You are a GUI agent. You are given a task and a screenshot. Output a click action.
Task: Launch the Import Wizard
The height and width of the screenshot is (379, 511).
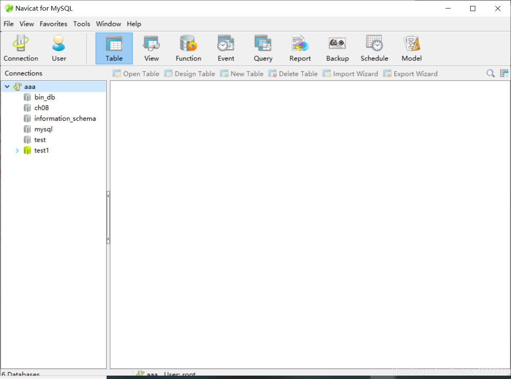[350, 74]
